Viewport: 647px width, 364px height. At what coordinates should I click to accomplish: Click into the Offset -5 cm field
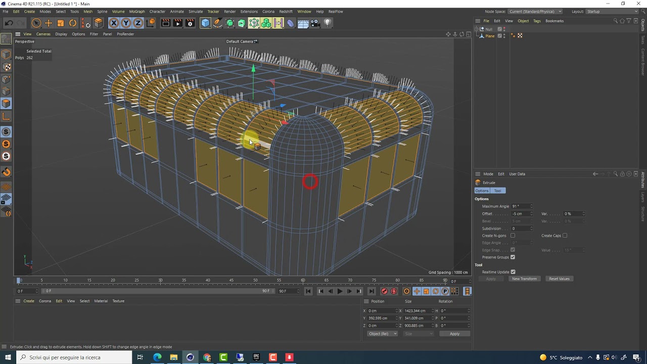click(520, 214)
